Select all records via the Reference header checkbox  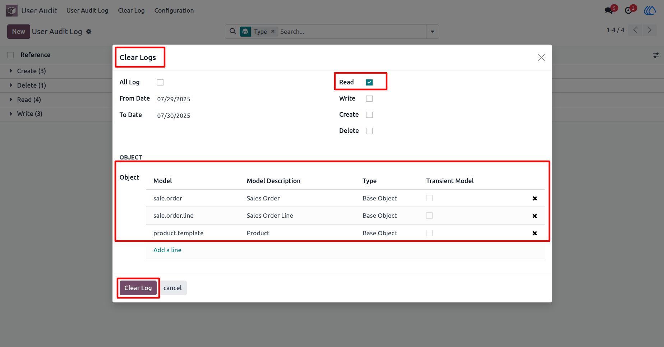click(10, 55)
